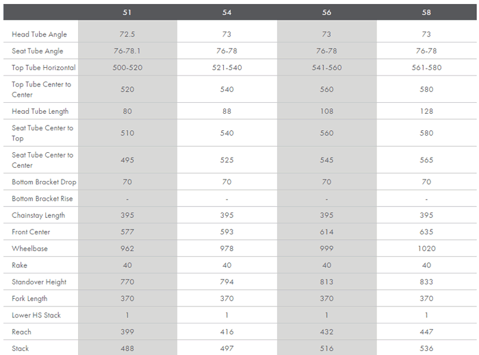Viewport: 479px width, 355px height.
Task: Select the size 58 column header
Action: [426, 12]
